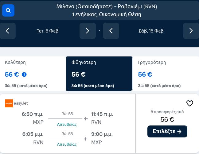Image resolution: width=199 pixels, height=154 pixels.
Task: Open the return date Σάβ, 15 Φεβ
Action: pos(151,31)
